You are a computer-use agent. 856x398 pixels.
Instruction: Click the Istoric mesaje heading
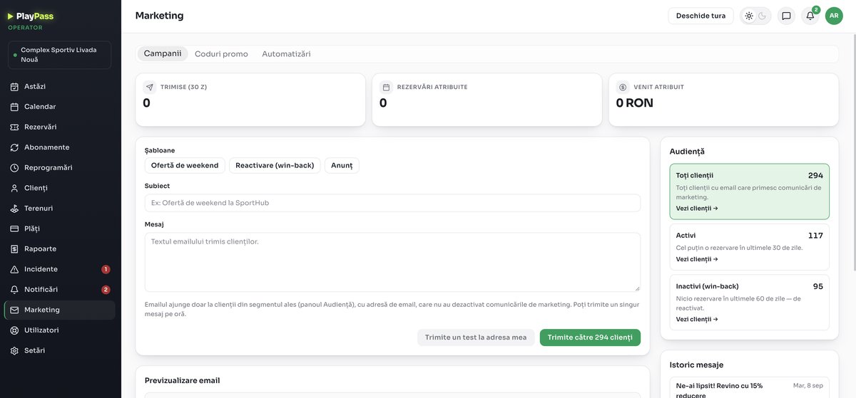pyautogui.click(x=696, y=365)
